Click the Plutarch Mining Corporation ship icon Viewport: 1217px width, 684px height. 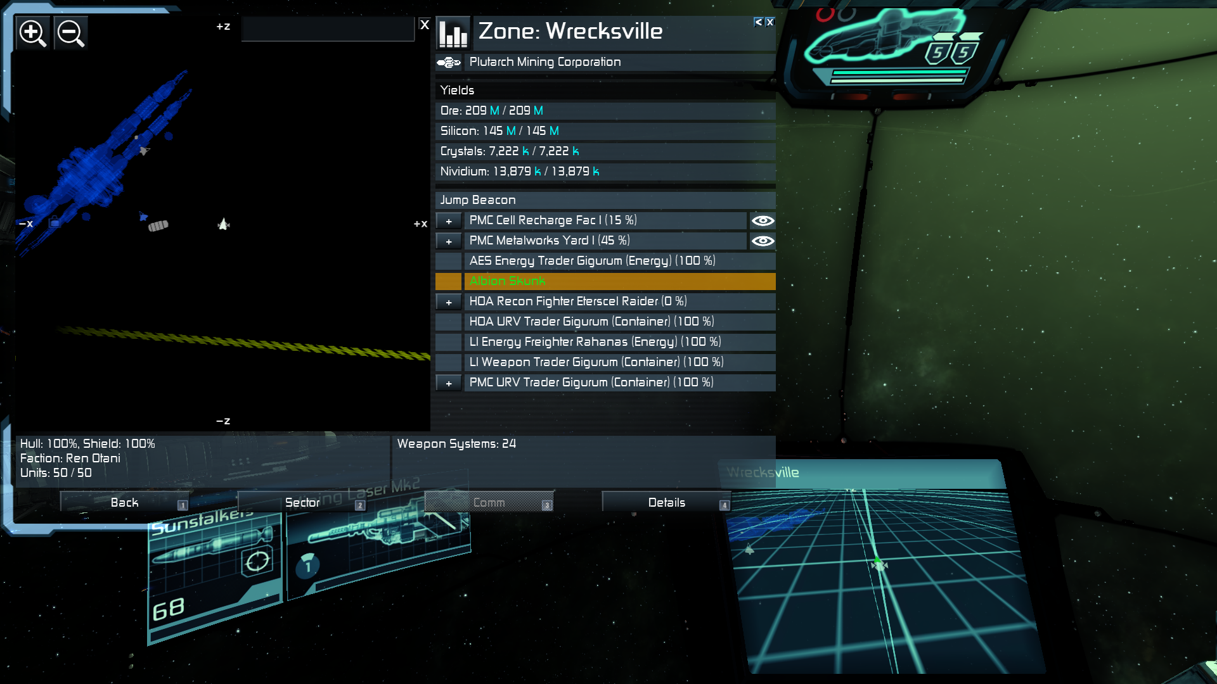click(x=449, y=62)
